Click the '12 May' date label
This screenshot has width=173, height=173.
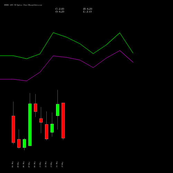click(46, 164)
